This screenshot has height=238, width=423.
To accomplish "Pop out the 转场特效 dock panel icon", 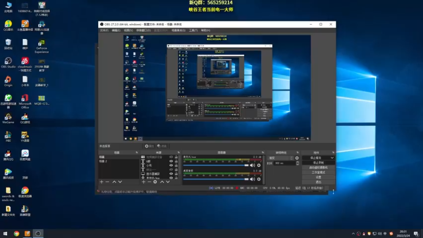I will click(298, 152).
